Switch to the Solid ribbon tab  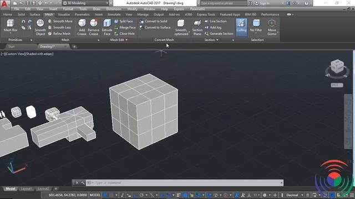pos(21,14)
